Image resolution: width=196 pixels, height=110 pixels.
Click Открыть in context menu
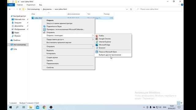(68, 20)
